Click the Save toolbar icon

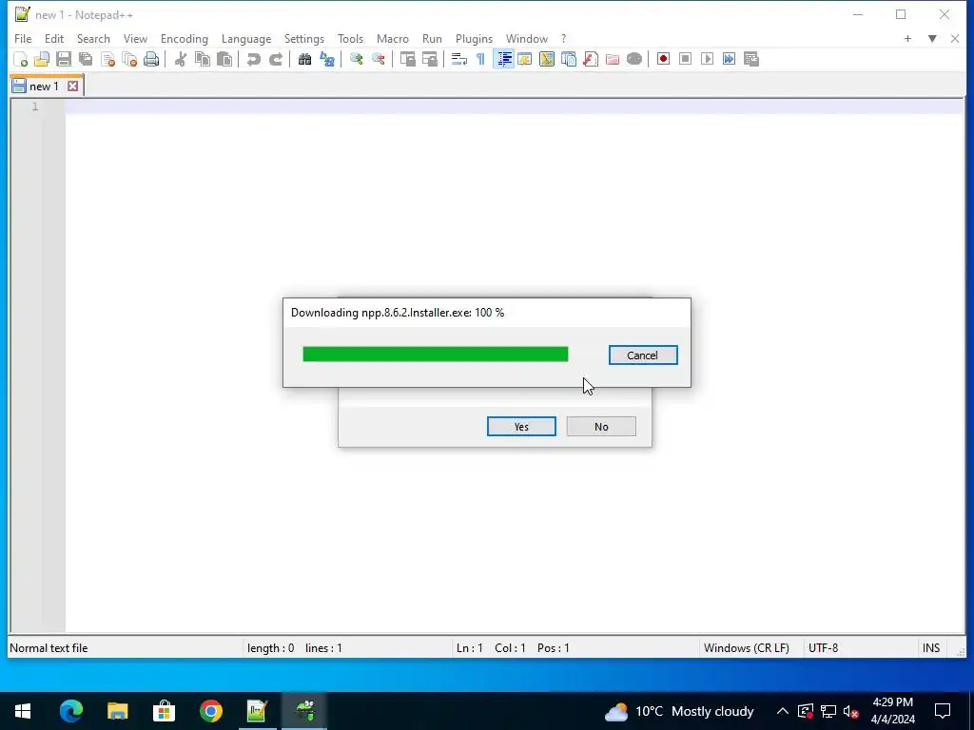tap(64, 59)
